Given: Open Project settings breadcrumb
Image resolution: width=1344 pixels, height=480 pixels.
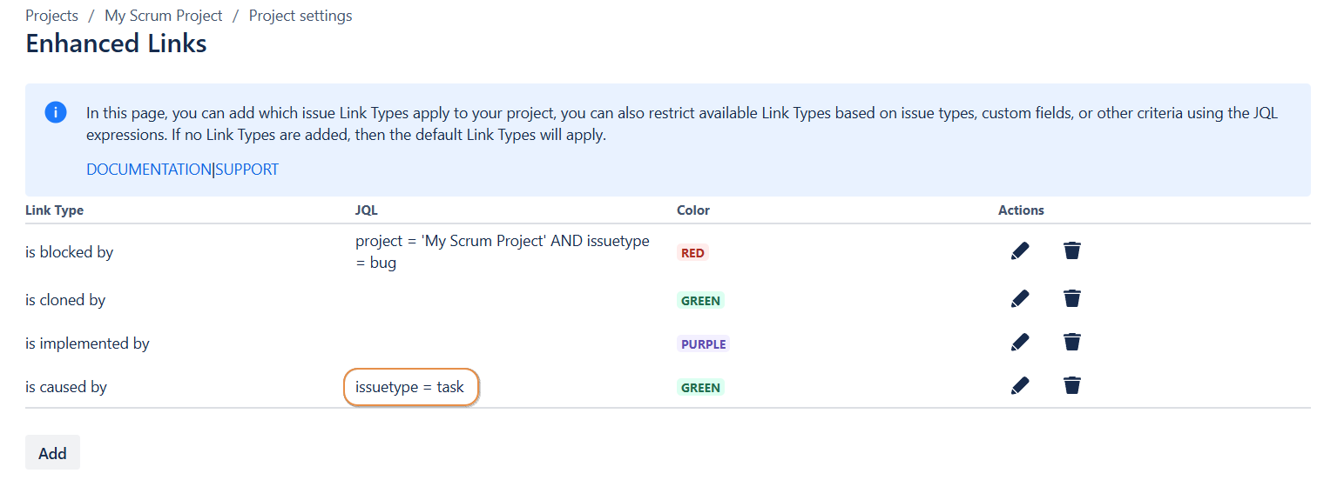Looking at the screenshot, I should [301, 16].
